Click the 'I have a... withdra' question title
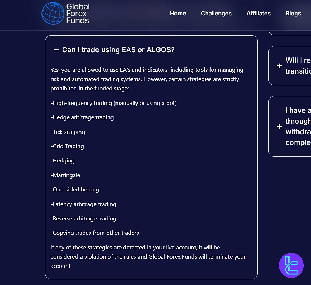311x285 pixels. point(298,126)
